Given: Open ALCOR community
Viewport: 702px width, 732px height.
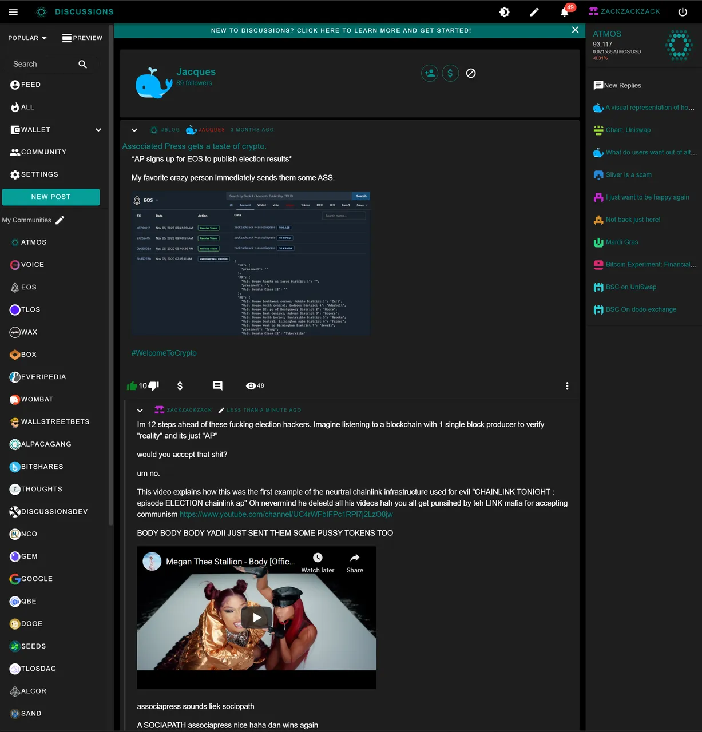Looking at the screenshot, I should [x=28, y=691].
